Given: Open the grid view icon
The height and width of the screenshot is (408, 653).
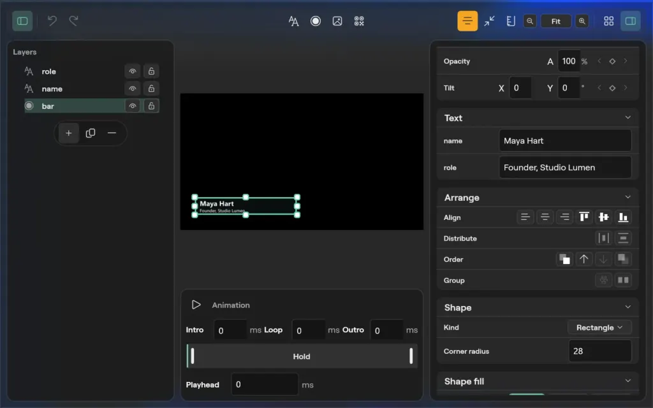Looking at the screenshot, I should pos(608,21).
